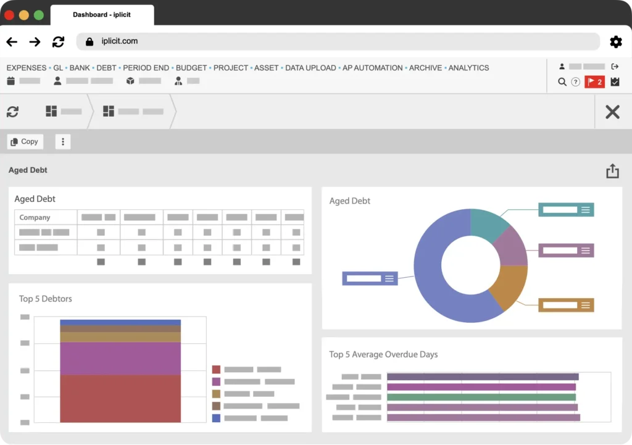632x445 pixels.
Task: Open the ASSET menu
Action: tap(266, 68)
